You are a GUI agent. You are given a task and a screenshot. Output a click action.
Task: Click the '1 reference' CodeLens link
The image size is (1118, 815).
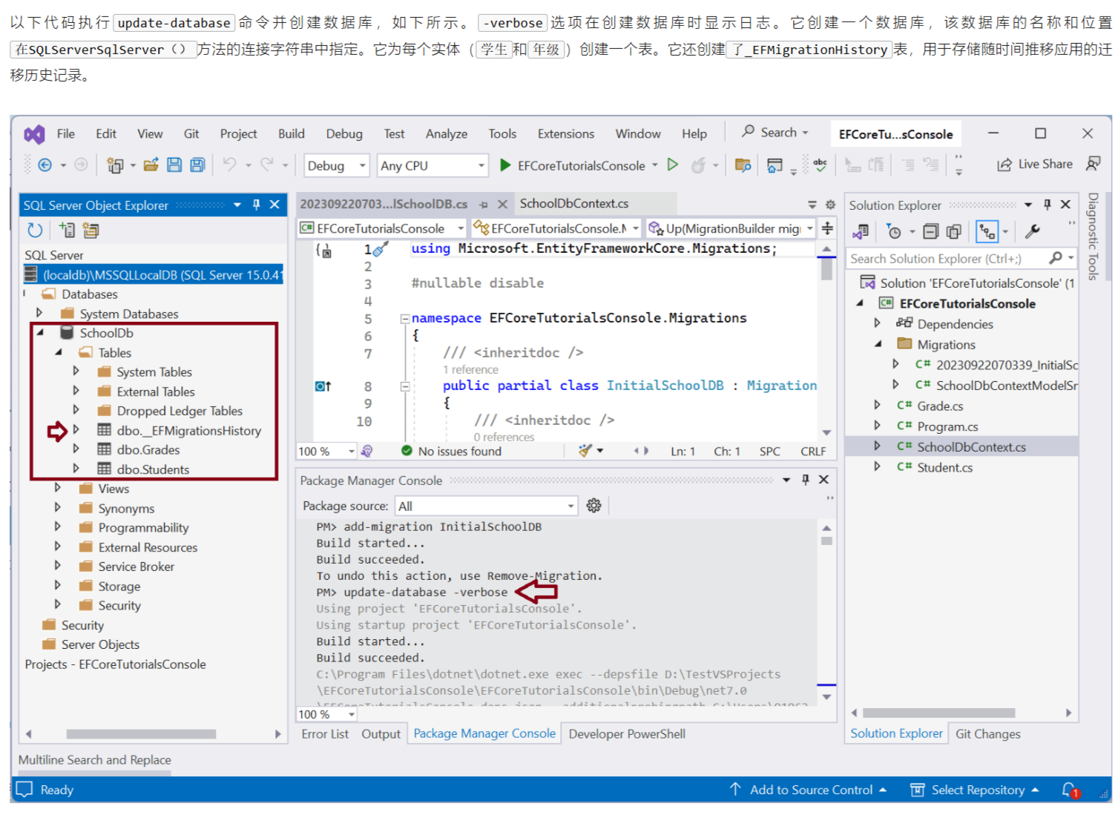(x=470, y=369)
